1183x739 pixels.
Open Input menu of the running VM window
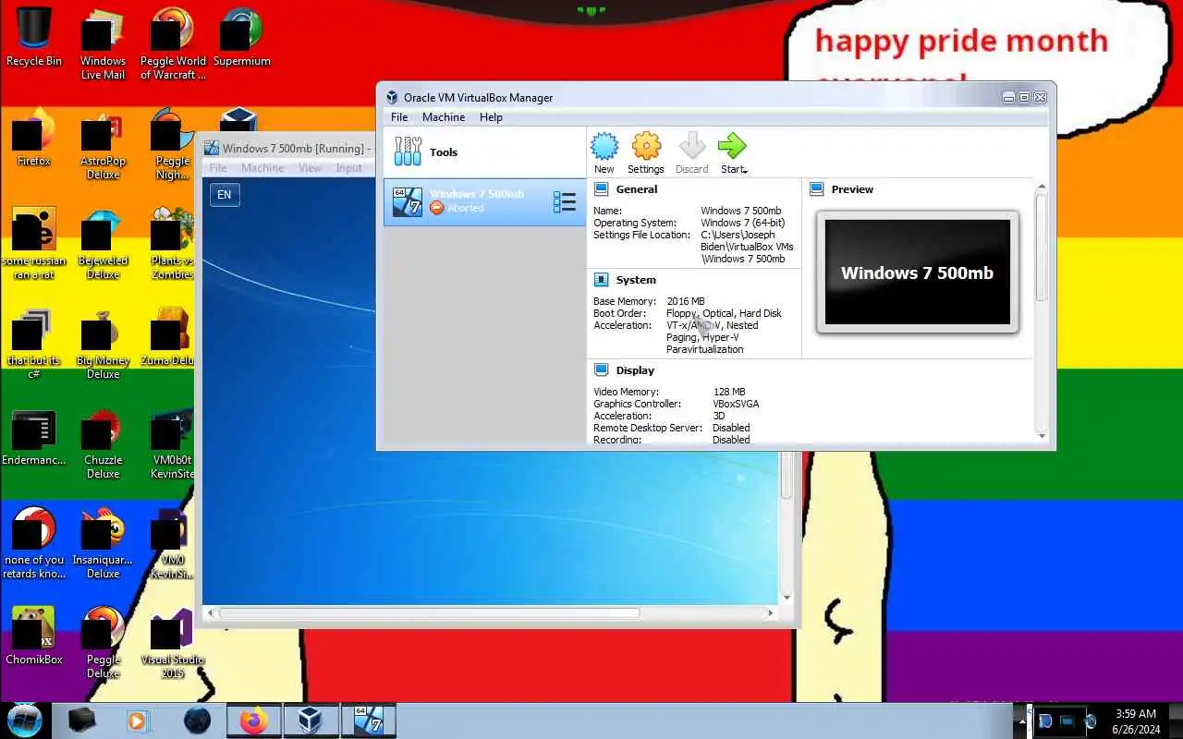coord(348,168)
